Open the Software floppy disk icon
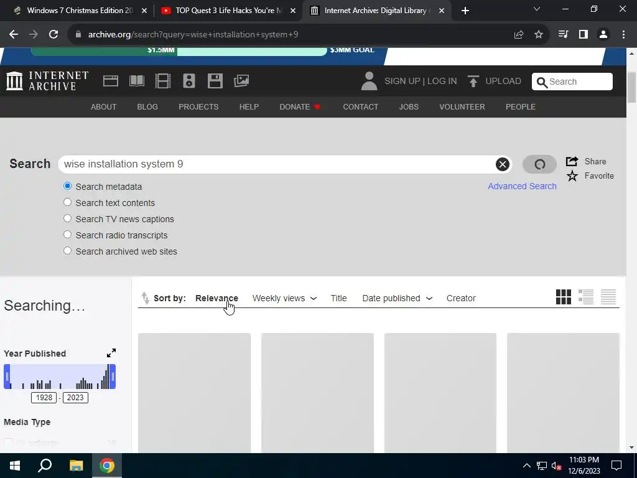This screenshot has width=637, height=478. tap(215, 81)
